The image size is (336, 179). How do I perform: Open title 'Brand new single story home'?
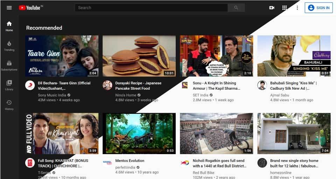294,163
